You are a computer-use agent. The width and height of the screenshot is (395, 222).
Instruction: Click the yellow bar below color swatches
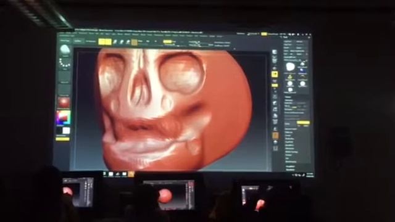[62, 139]
